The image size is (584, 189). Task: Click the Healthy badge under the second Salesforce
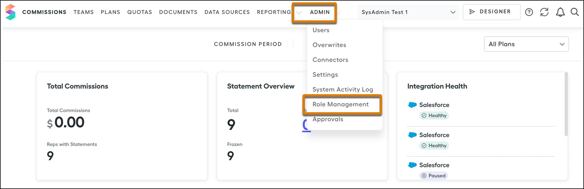pyautogui.click(x=434, y=146)
